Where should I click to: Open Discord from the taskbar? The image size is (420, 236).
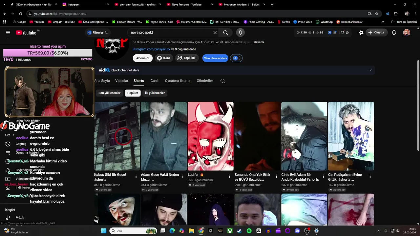pos(297,231)
